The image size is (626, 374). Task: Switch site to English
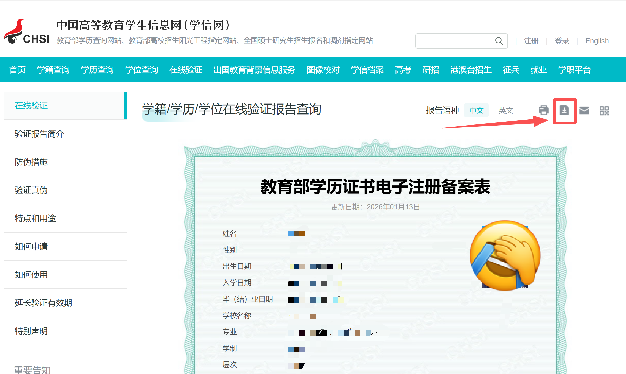(597, 41)
